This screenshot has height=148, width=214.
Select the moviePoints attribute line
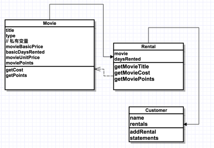tap(19, 63)
